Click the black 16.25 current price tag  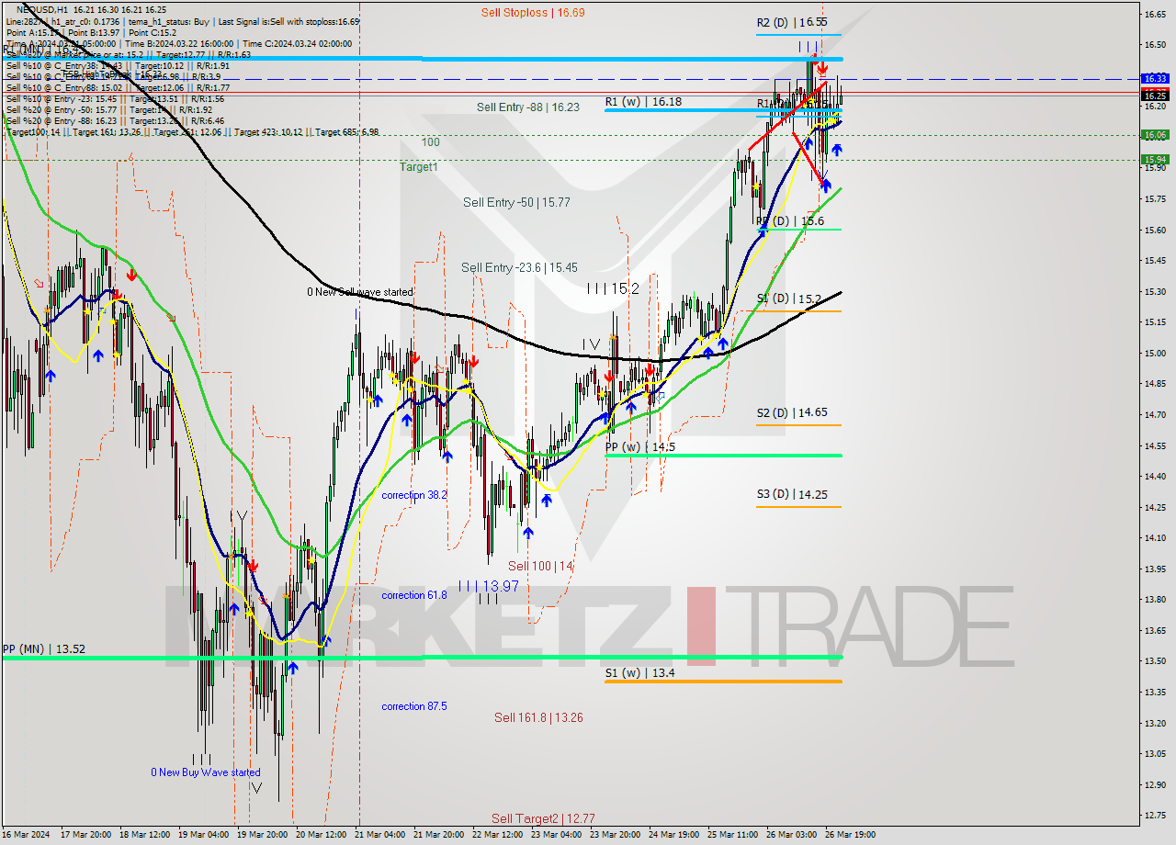1155,96
